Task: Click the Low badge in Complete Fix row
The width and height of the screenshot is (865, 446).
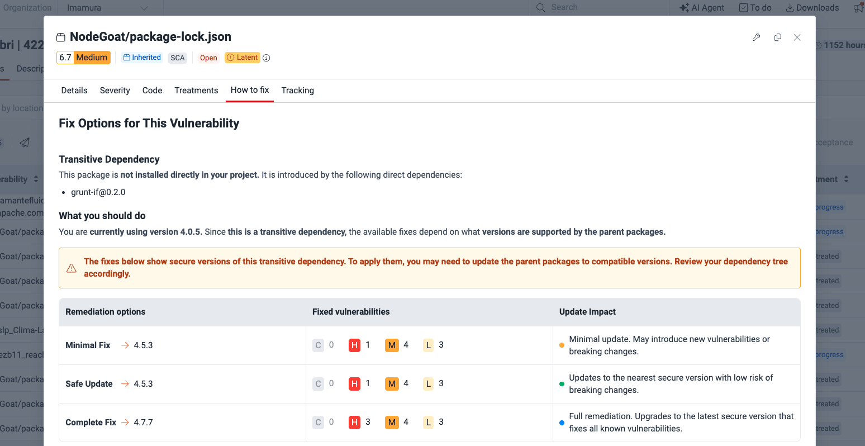Action: tap(429, 423)
